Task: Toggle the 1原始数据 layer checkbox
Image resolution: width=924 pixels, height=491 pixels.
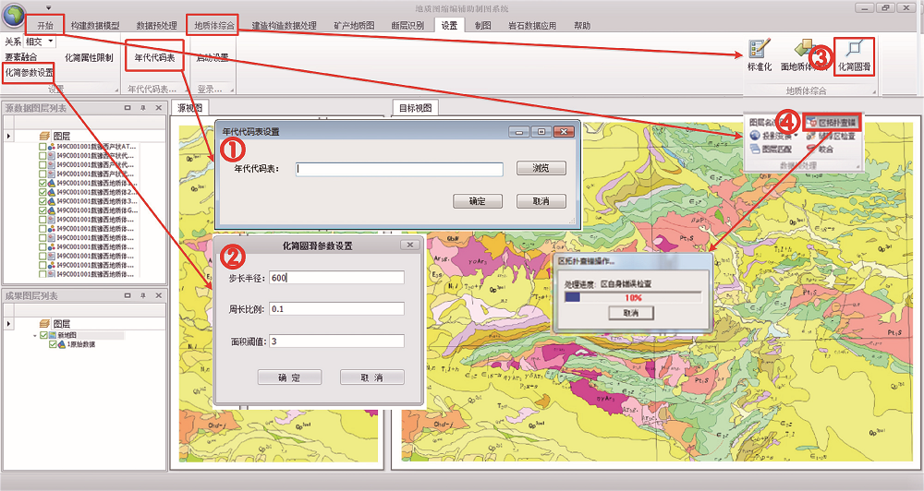Action: [x=53, y=344]
